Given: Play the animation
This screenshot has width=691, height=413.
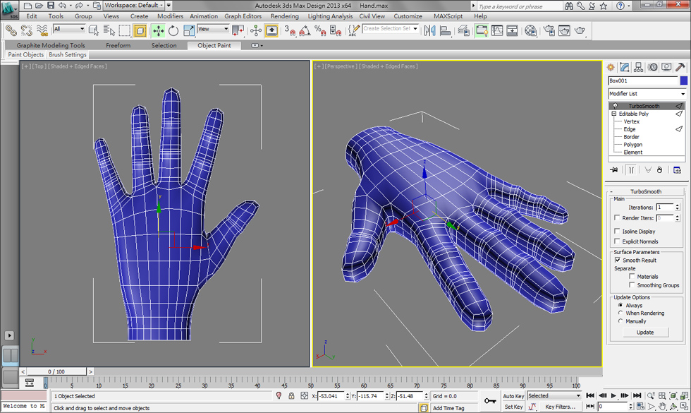Looking at the screenshot, I should pyautogui.click(x=613, y=396).
